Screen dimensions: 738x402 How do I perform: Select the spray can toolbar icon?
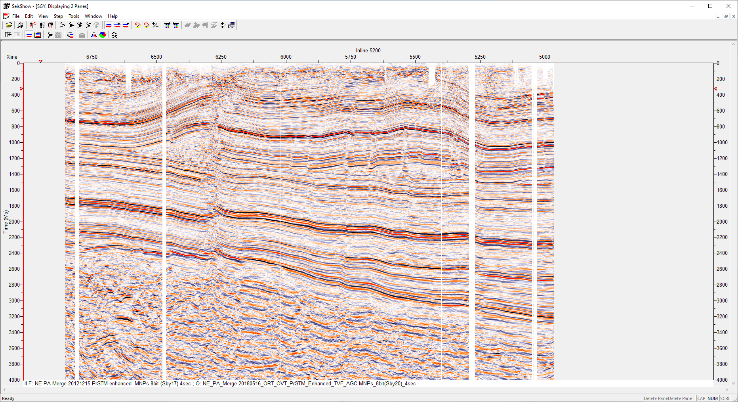click(x=32, y=25)
